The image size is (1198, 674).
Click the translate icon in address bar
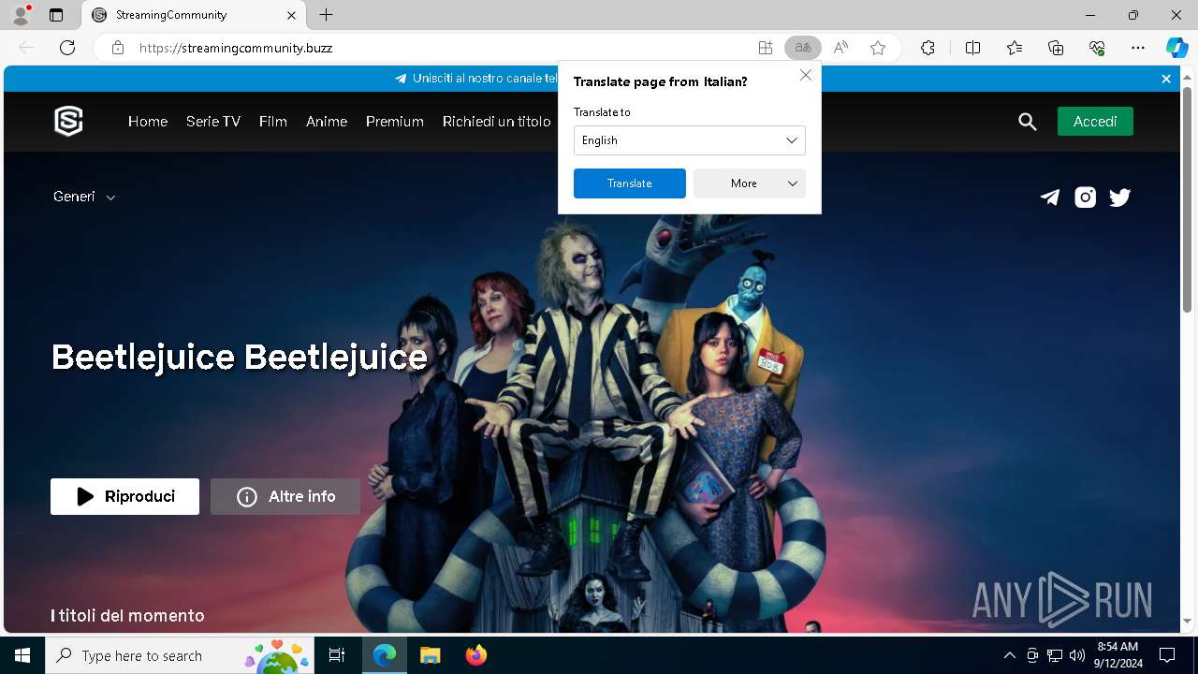click(802, 48)
